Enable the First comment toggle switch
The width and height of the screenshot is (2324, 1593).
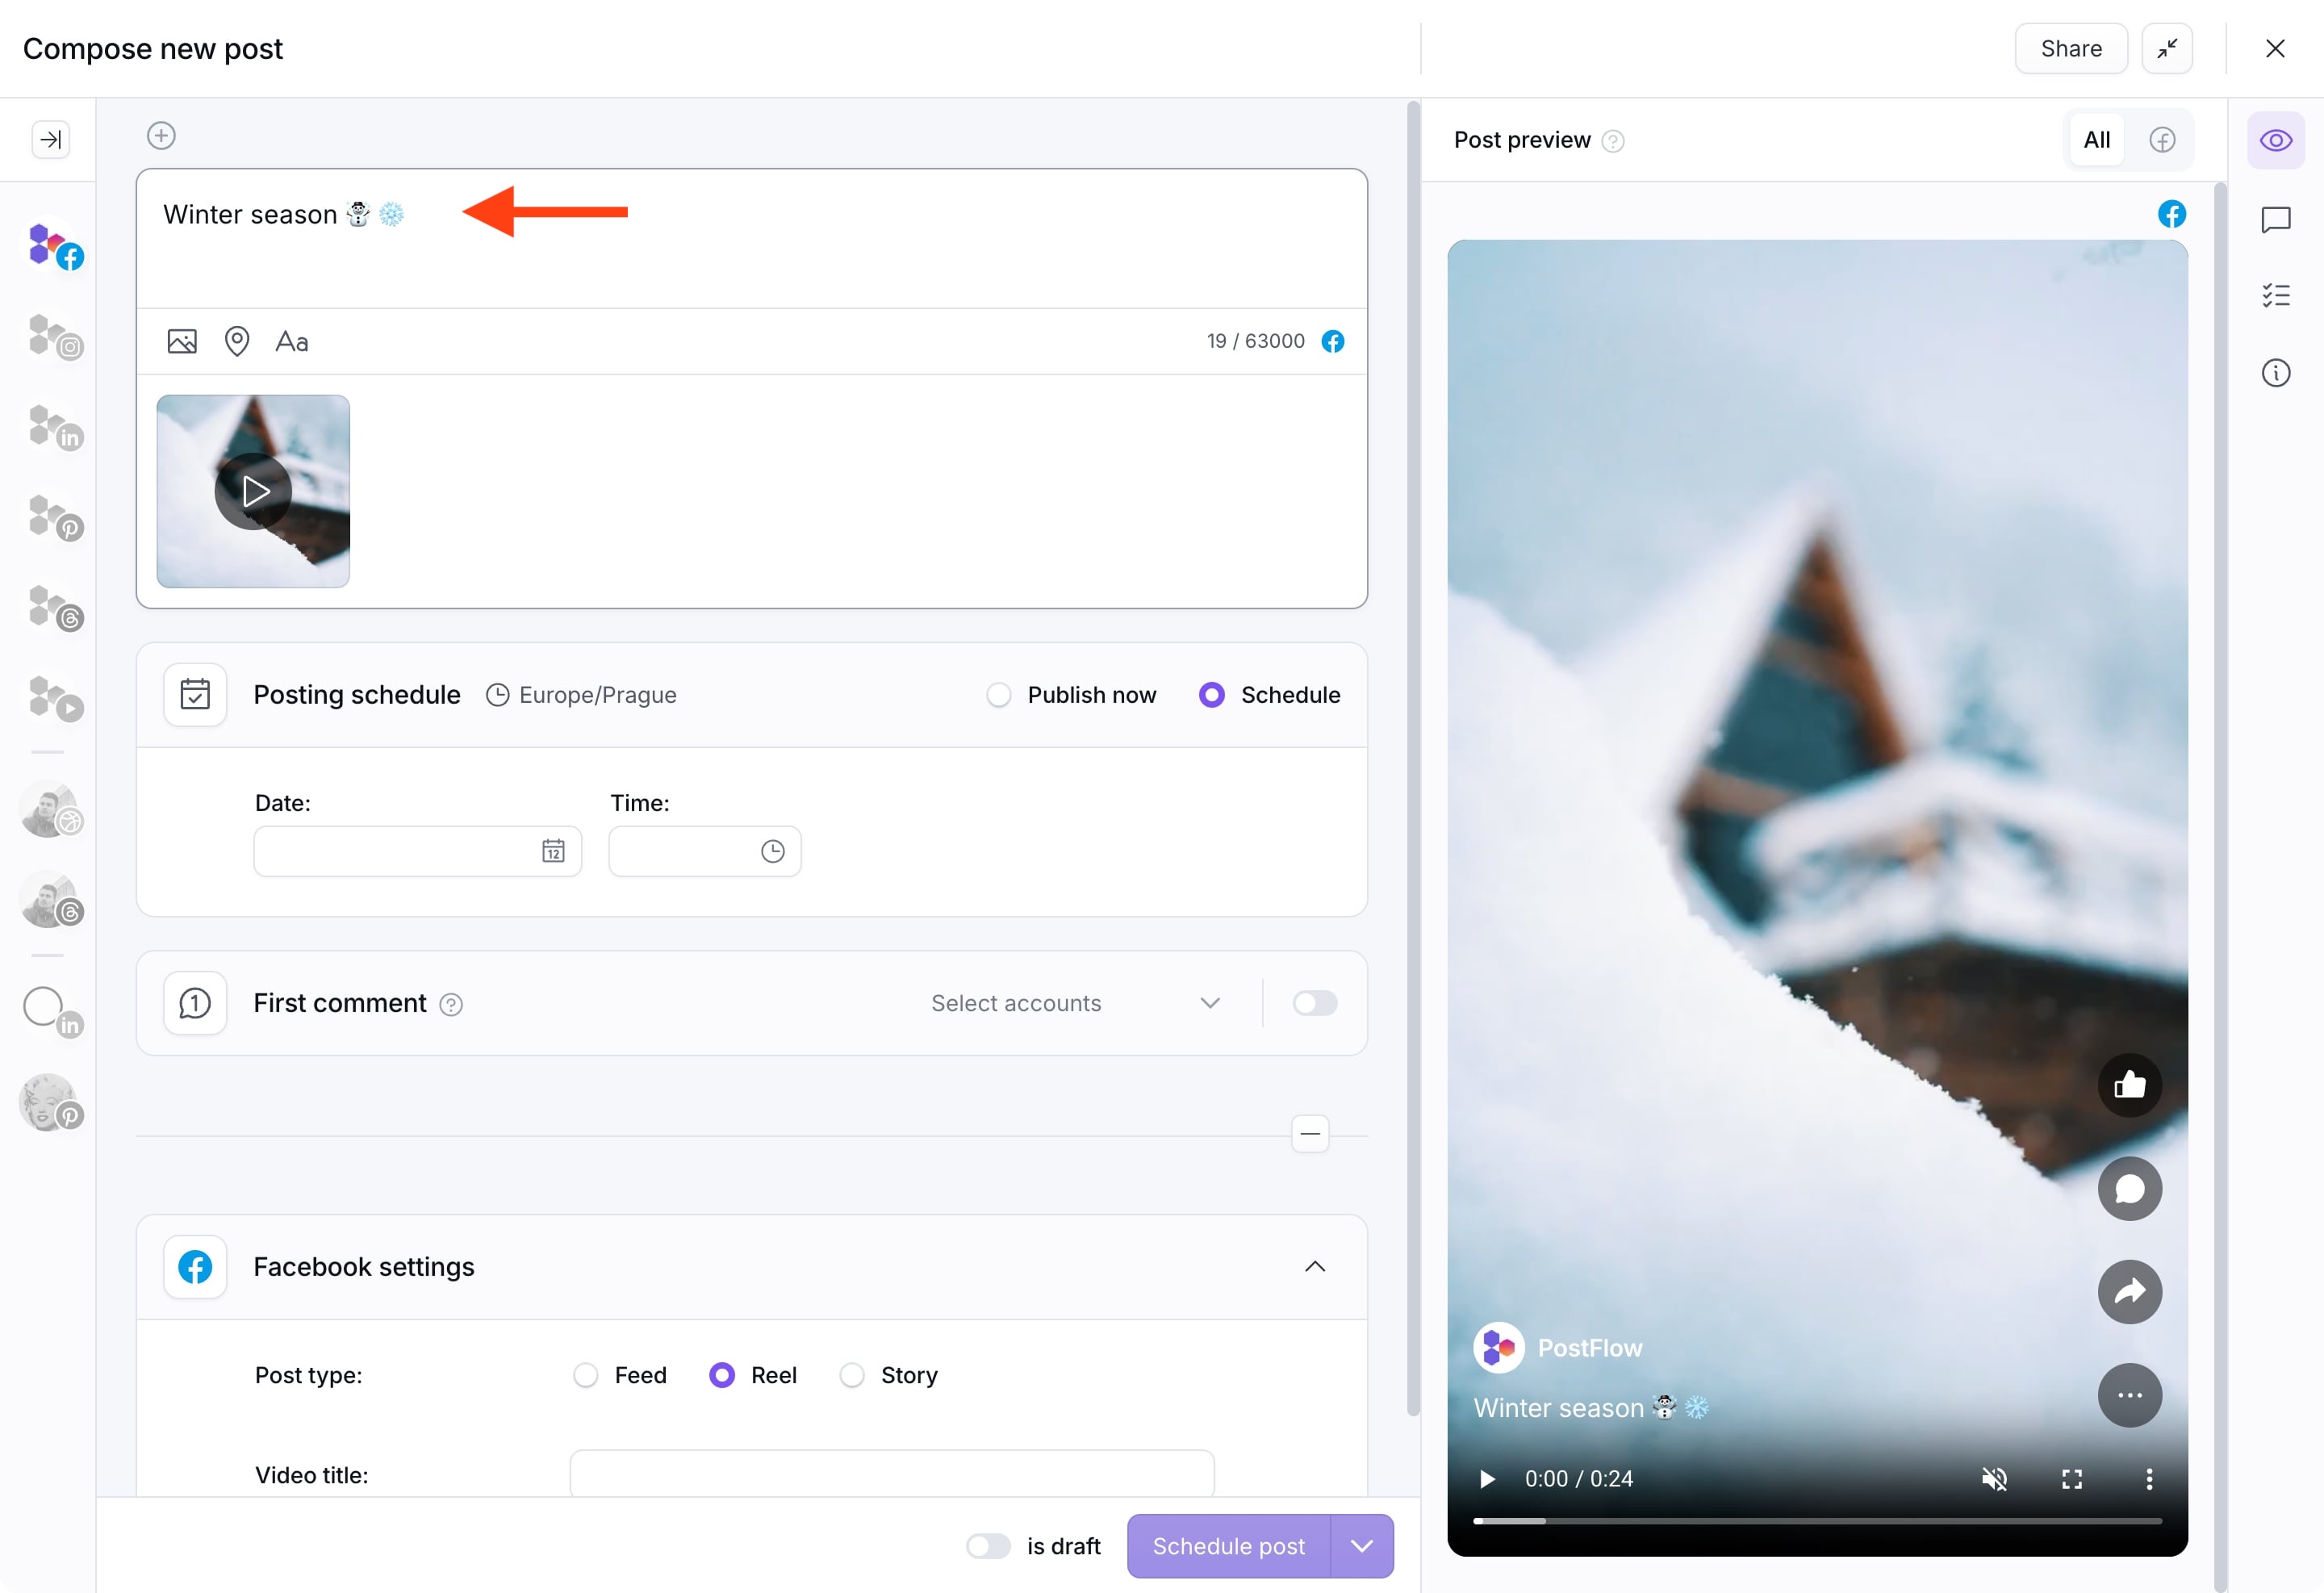[x=1314, y=1003]
